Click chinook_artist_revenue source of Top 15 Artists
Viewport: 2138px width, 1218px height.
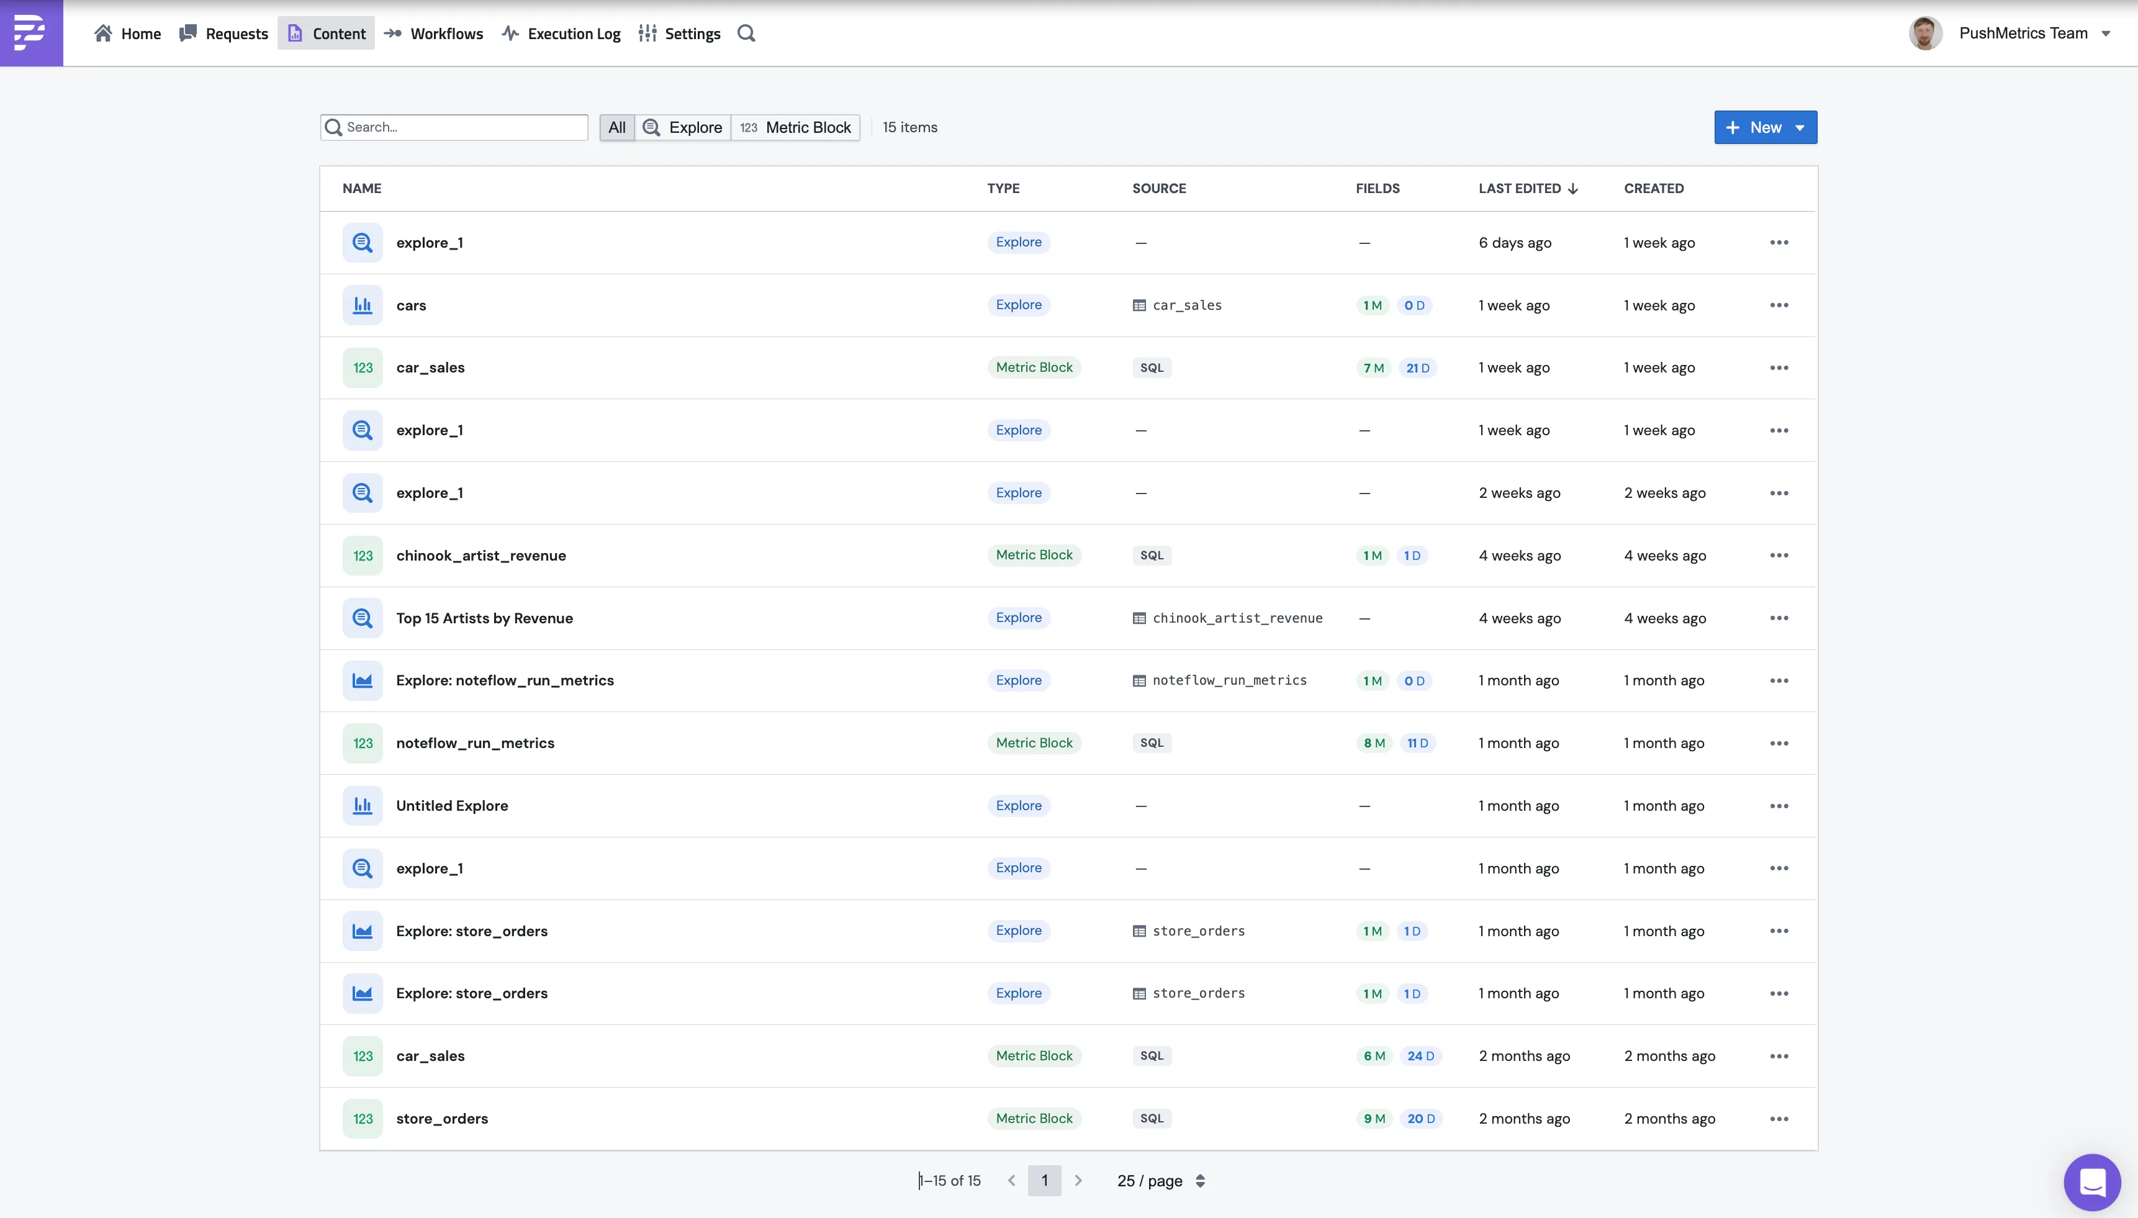point(1228,618)
